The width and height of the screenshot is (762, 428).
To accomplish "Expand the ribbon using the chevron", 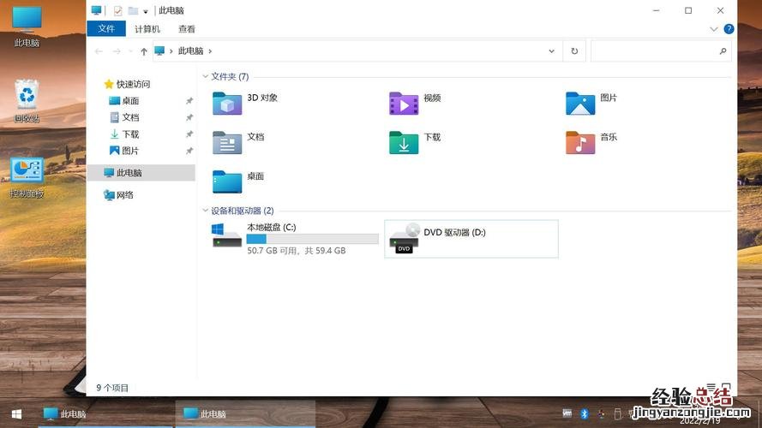I will click(x=714, y=28).
